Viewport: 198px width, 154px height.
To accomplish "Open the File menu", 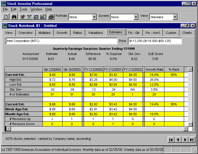I will coord(5,9).
